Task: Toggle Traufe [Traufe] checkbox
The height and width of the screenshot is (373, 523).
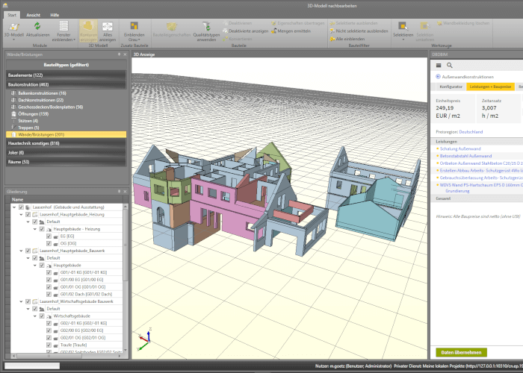Action: [x=49, y=345]
